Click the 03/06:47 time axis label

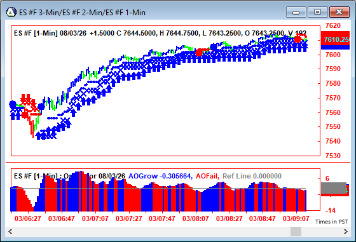click(x=61, y=218)
